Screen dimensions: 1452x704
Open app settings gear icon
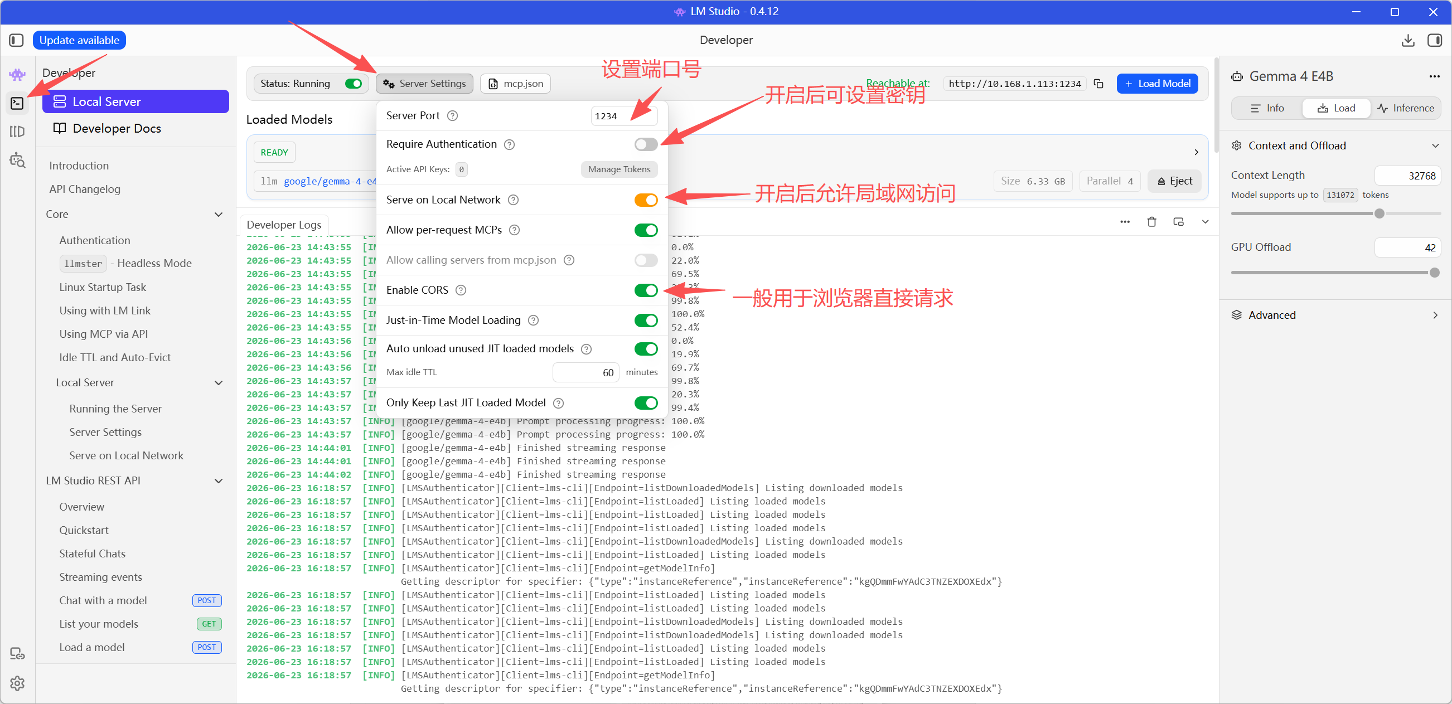[17, 683]
